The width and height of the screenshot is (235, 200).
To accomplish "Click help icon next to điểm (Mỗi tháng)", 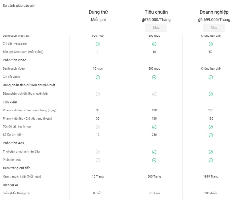I will (x=28, y=194).
